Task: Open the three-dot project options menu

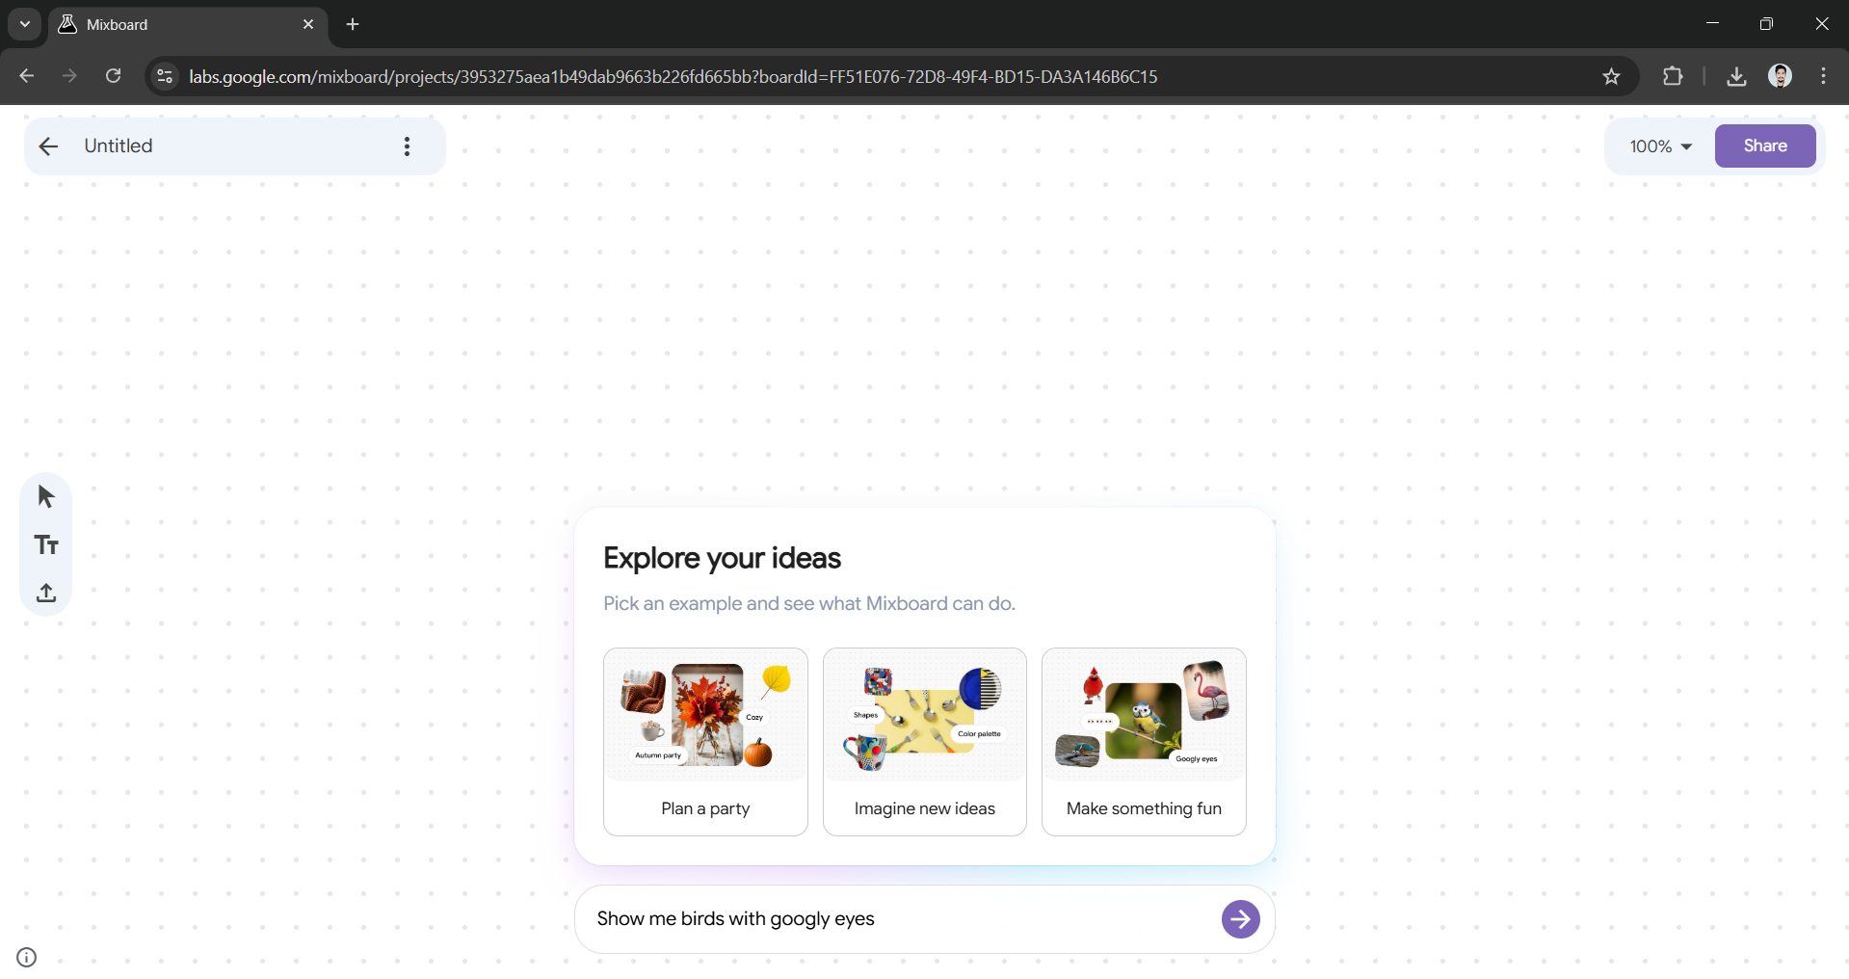Action: click(x=406, y=146)
